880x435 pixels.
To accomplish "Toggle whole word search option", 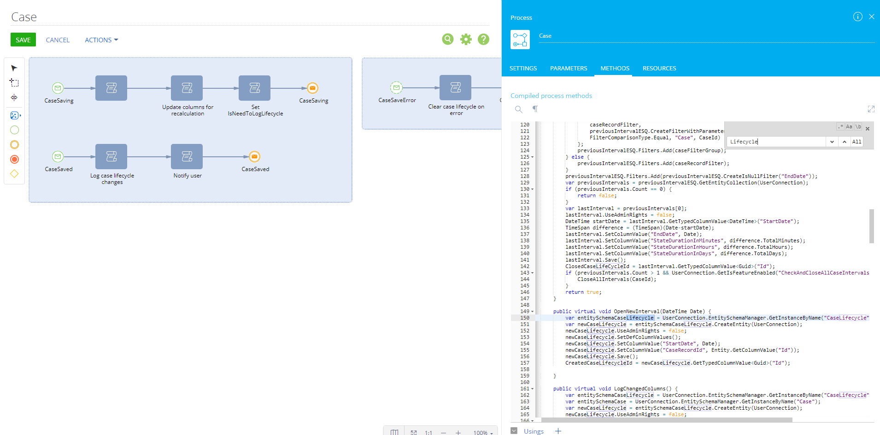I will [x=858, y=126].
